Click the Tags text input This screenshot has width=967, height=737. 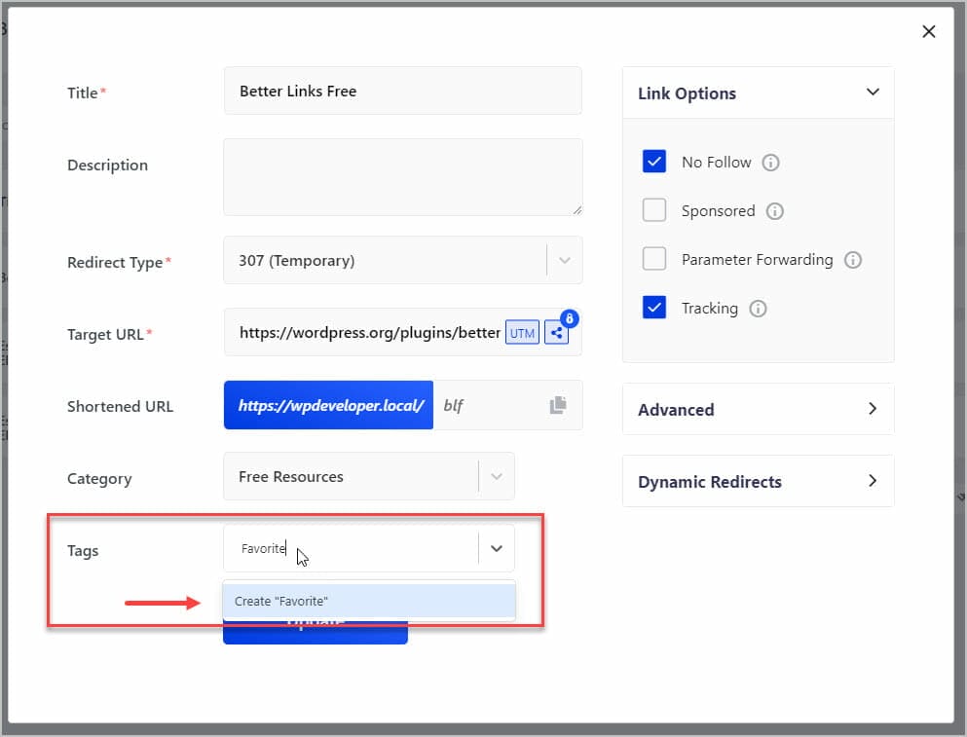(x=352, y=548)
